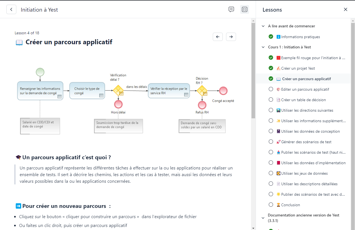Collapse Cours 1 : Initiation à Yest section
Viewport: 355px width, 230px height.
pyautogui.click(x=263, y=47)
